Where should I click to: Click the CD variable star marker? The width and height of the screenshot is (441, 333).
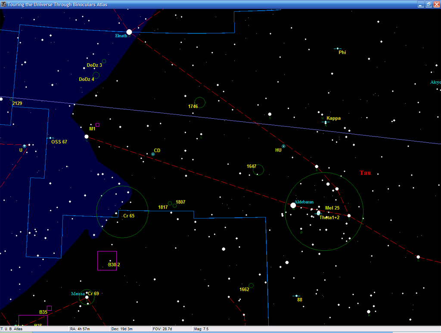(153, 154)
